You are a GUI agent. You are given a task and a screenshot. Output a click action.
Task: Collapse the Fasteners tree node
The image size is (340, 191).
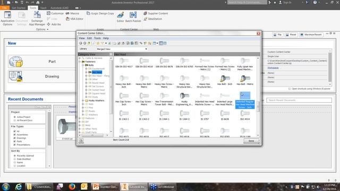tap(80, 62)
